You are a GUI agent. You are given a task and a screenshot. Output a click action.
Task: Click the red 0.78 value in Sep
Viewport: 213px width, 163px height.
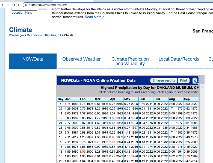[x=187, y=156]
